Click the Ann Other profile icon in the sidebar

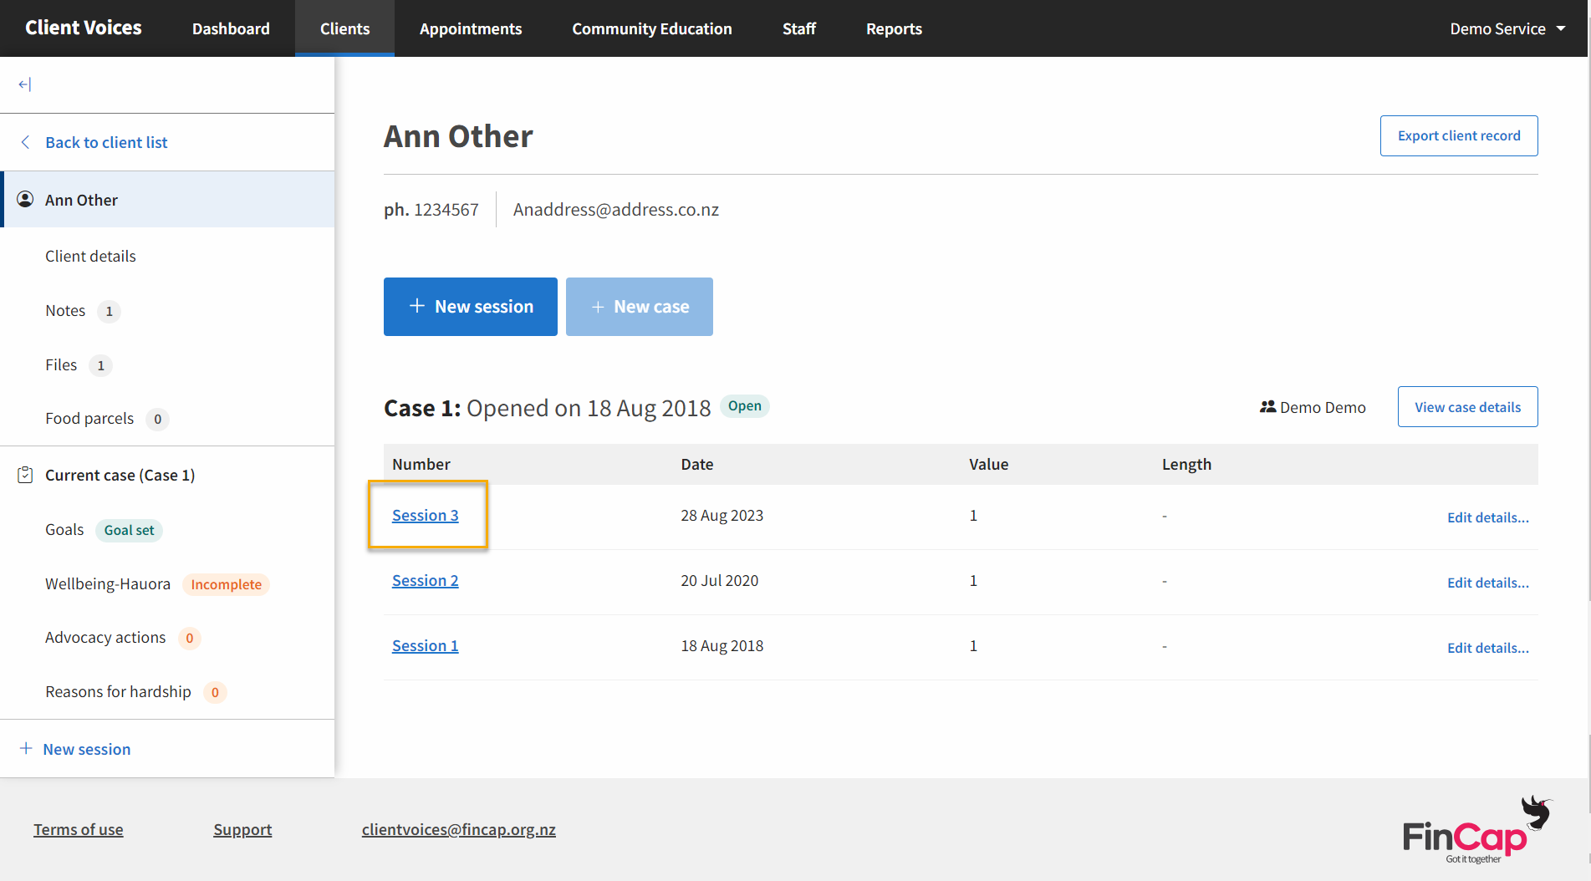click(x=25, y=199)
